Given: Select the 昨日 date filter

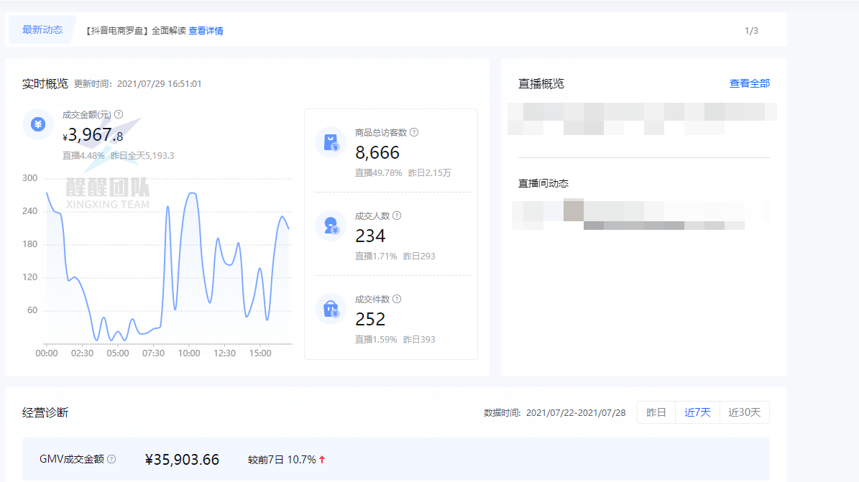Looking at the screenshot, I should 656,412.
